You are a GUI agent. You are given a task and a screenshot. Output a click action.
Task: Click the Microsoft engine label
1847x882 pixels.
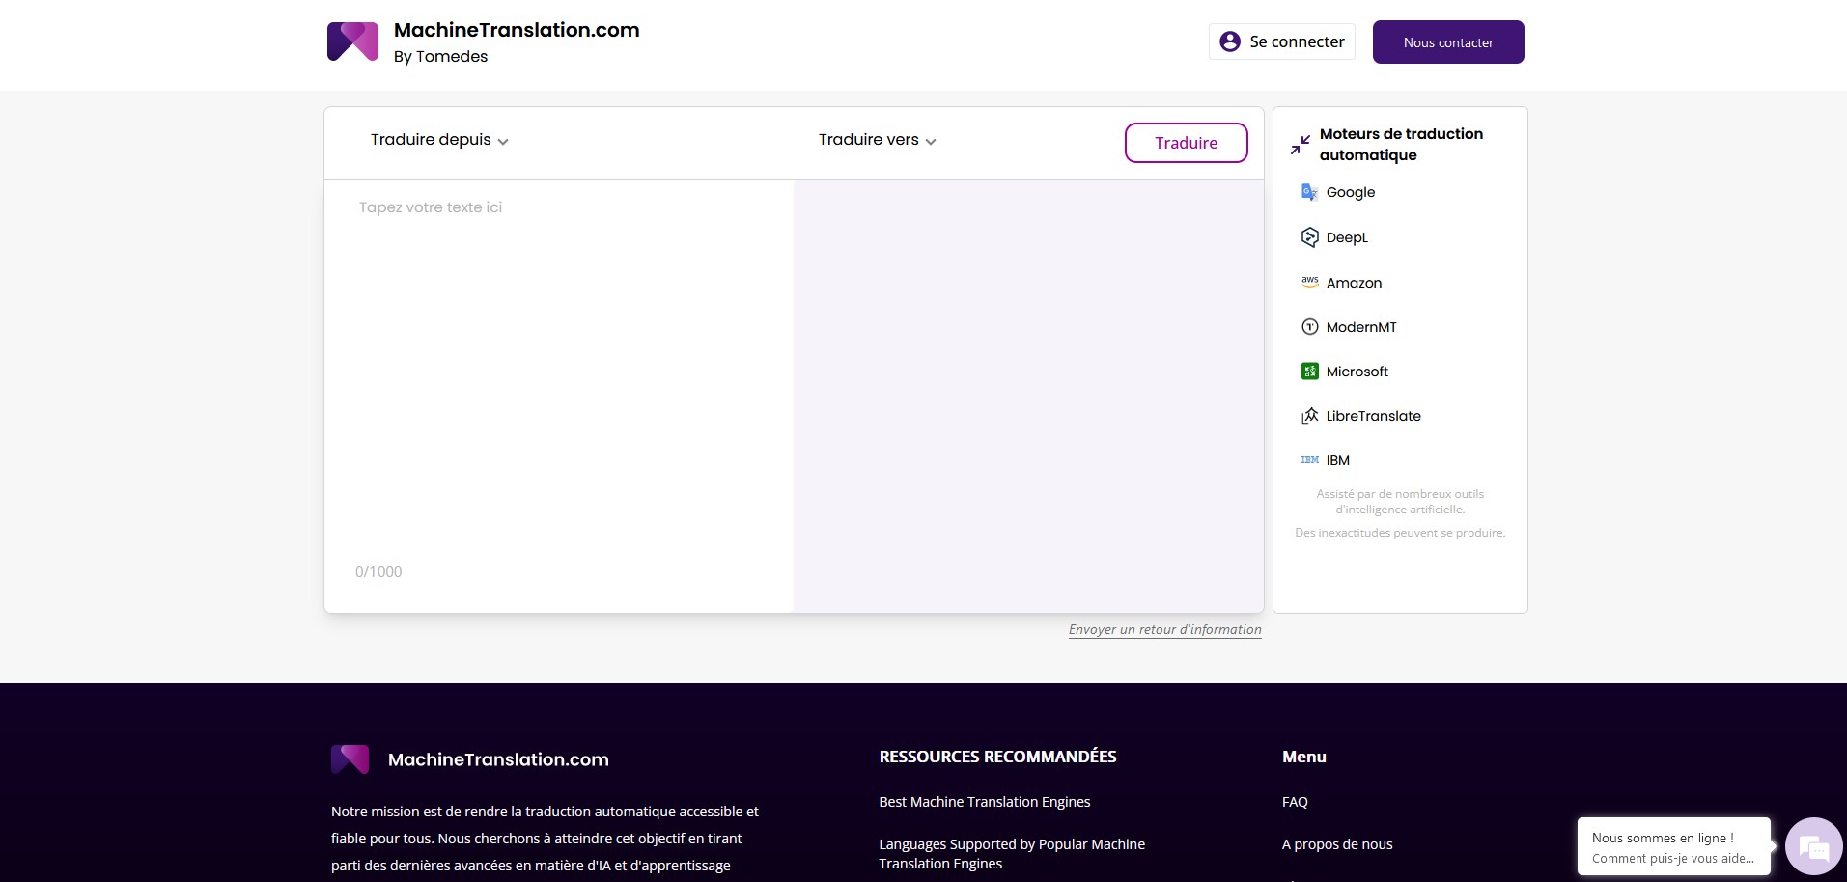pyautogui.click(x=1357, y=372)
